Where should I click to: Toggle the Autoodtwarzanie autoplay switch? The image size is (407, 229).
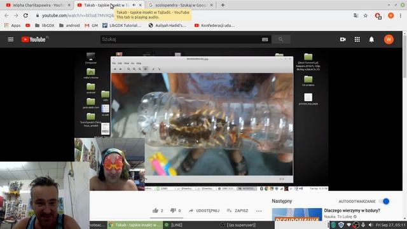point(384,201)
